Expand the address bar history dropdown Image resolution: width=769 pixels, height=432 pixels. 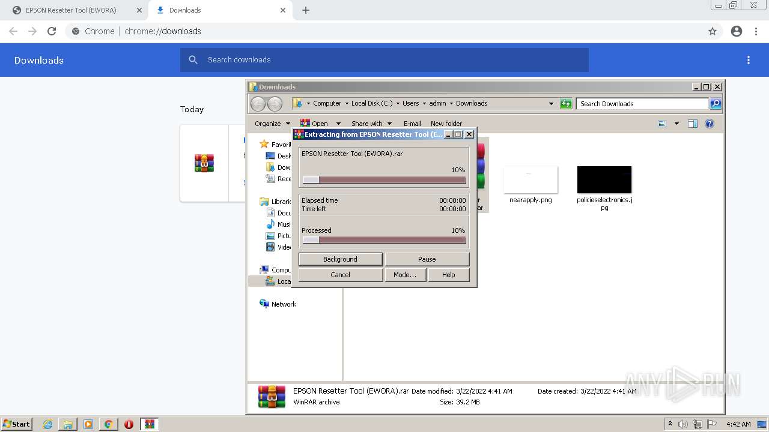pyautogui.click(x=551, y=104)
